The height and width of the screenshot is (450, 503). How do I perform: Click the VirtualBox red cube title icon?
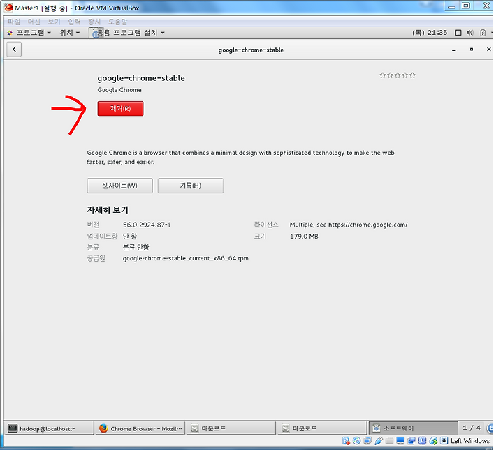(8, 8)
